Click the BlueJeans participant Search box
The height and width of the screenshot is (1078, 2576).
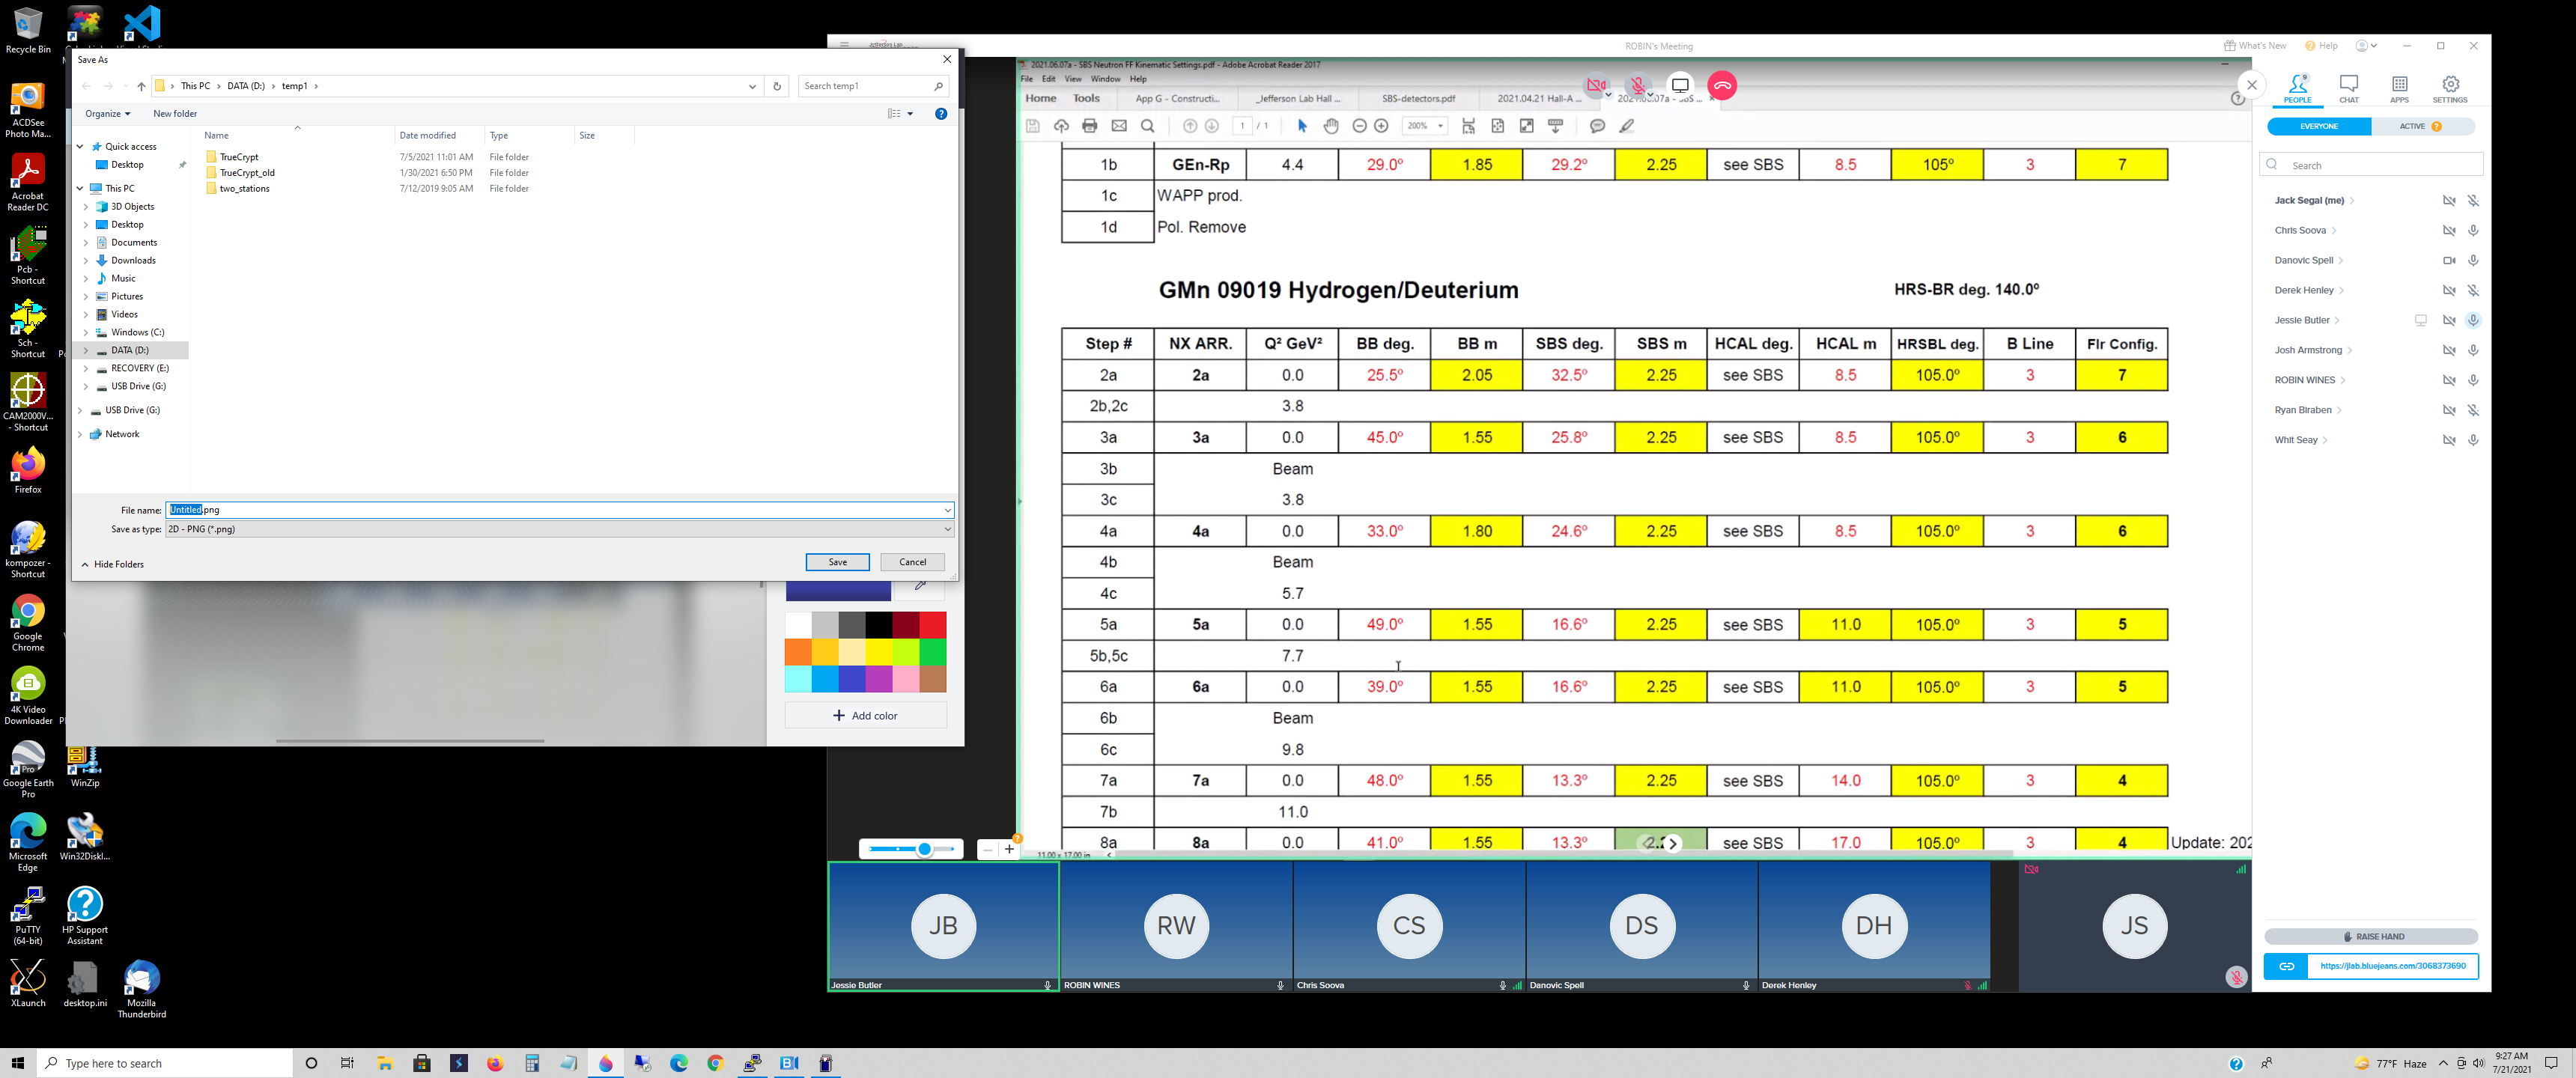(2371, 165)
